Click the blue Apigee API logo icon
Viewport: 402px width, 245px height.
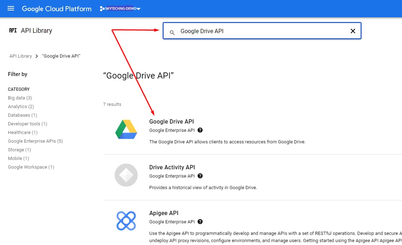point(126,221)
